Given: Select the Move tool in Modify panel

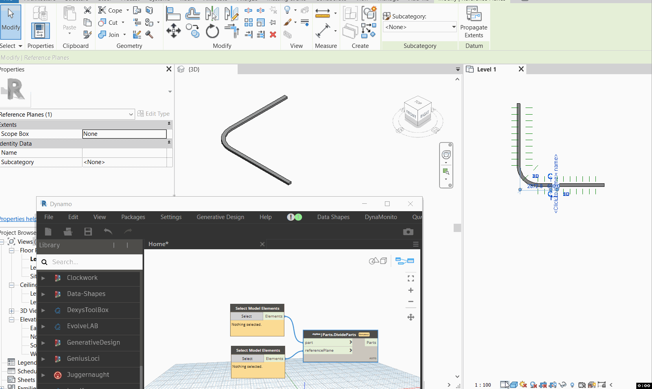Looking at the screenshot, I should pos(173,31).
